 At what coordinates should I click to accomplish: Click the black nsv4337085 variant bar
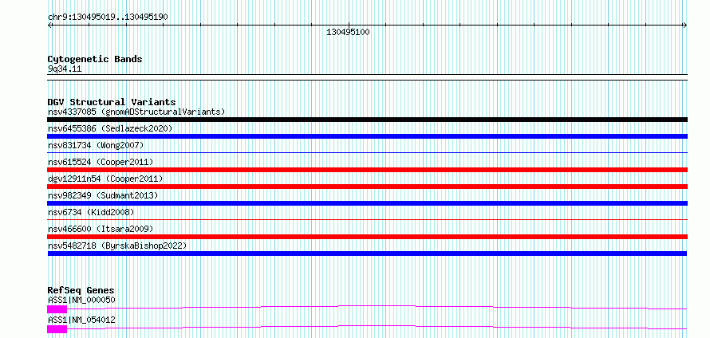[367, 120]
